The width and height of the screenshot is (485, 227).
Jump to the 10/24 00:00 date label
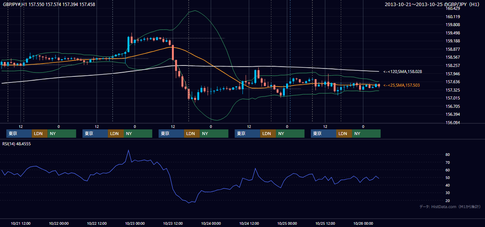coord(211,223)
